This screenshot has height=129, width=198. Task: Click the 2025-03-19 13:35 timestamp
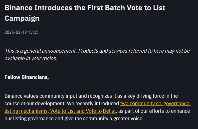pos(21,32)
